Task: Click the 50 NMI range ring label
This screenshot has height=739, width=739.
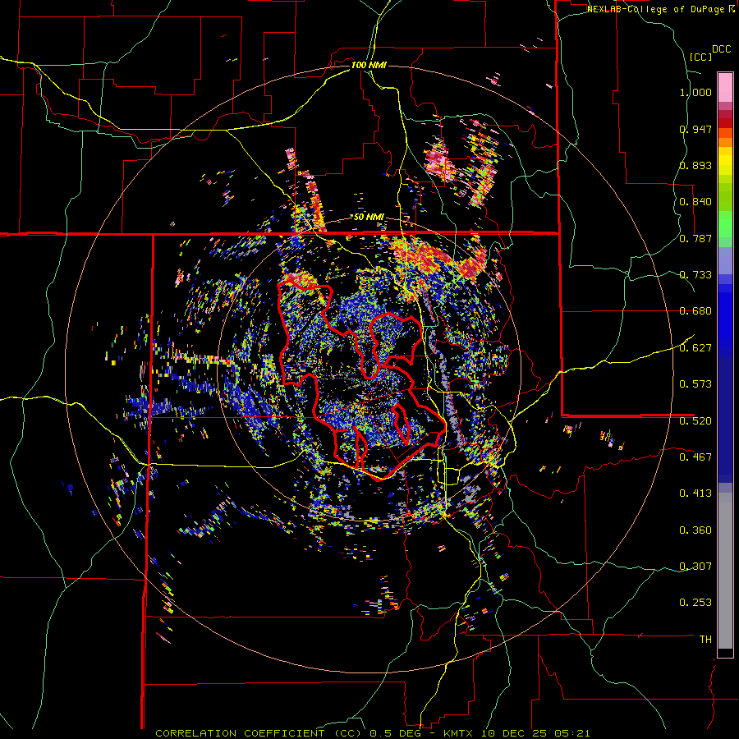Action: click(369, 218)
